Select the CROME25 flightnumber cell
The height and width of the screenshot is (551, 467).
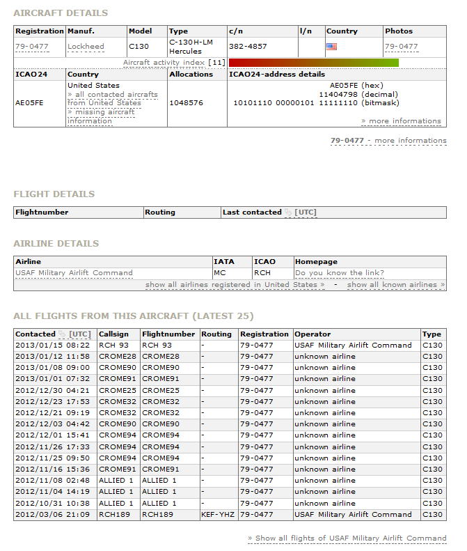[x=171, y=391]
